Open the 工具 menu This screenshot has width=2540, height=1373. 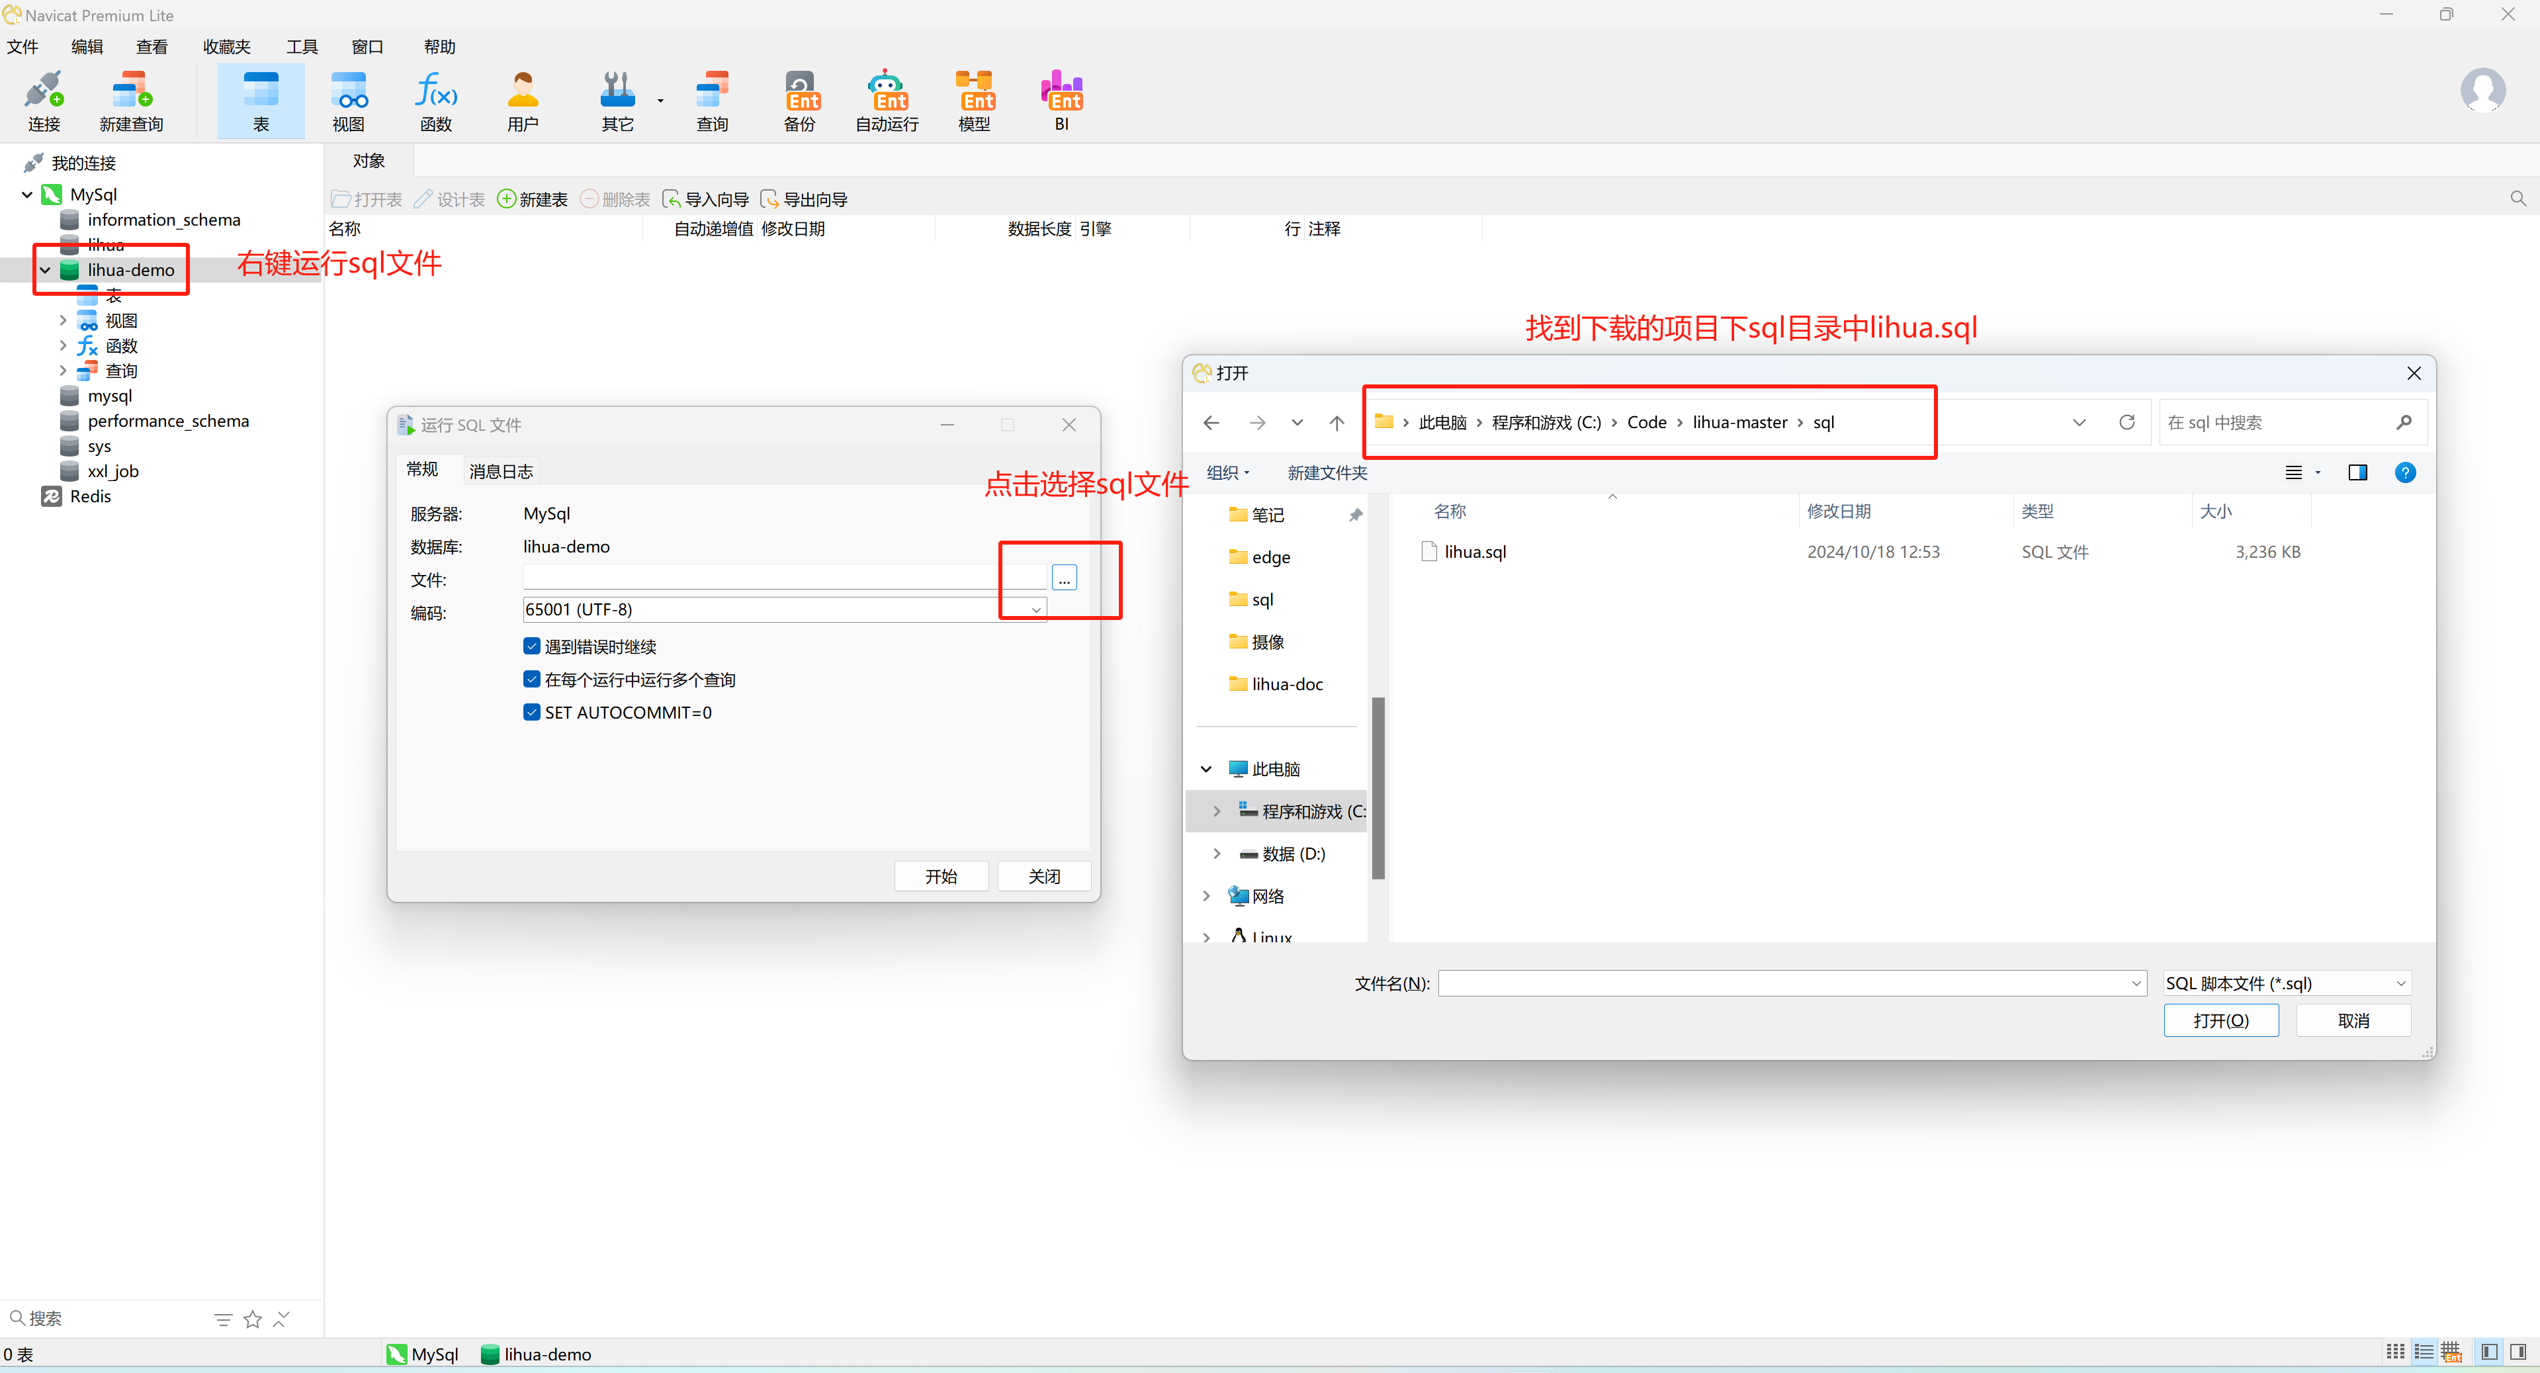pos(302,46)
